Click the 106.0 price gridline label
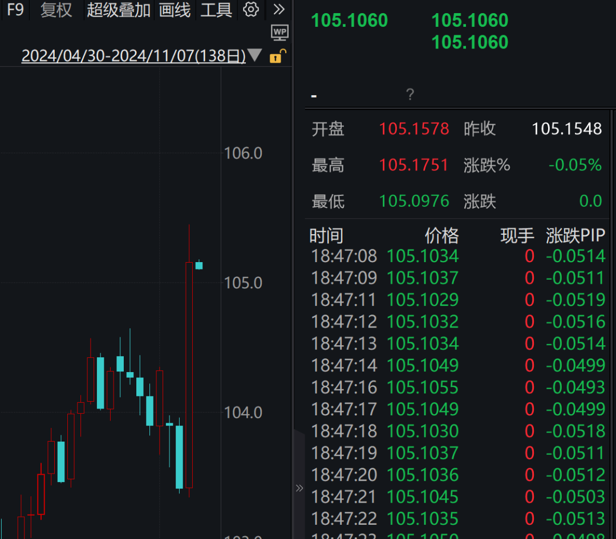This screenshot has height=539, width=616. (243, 153)
